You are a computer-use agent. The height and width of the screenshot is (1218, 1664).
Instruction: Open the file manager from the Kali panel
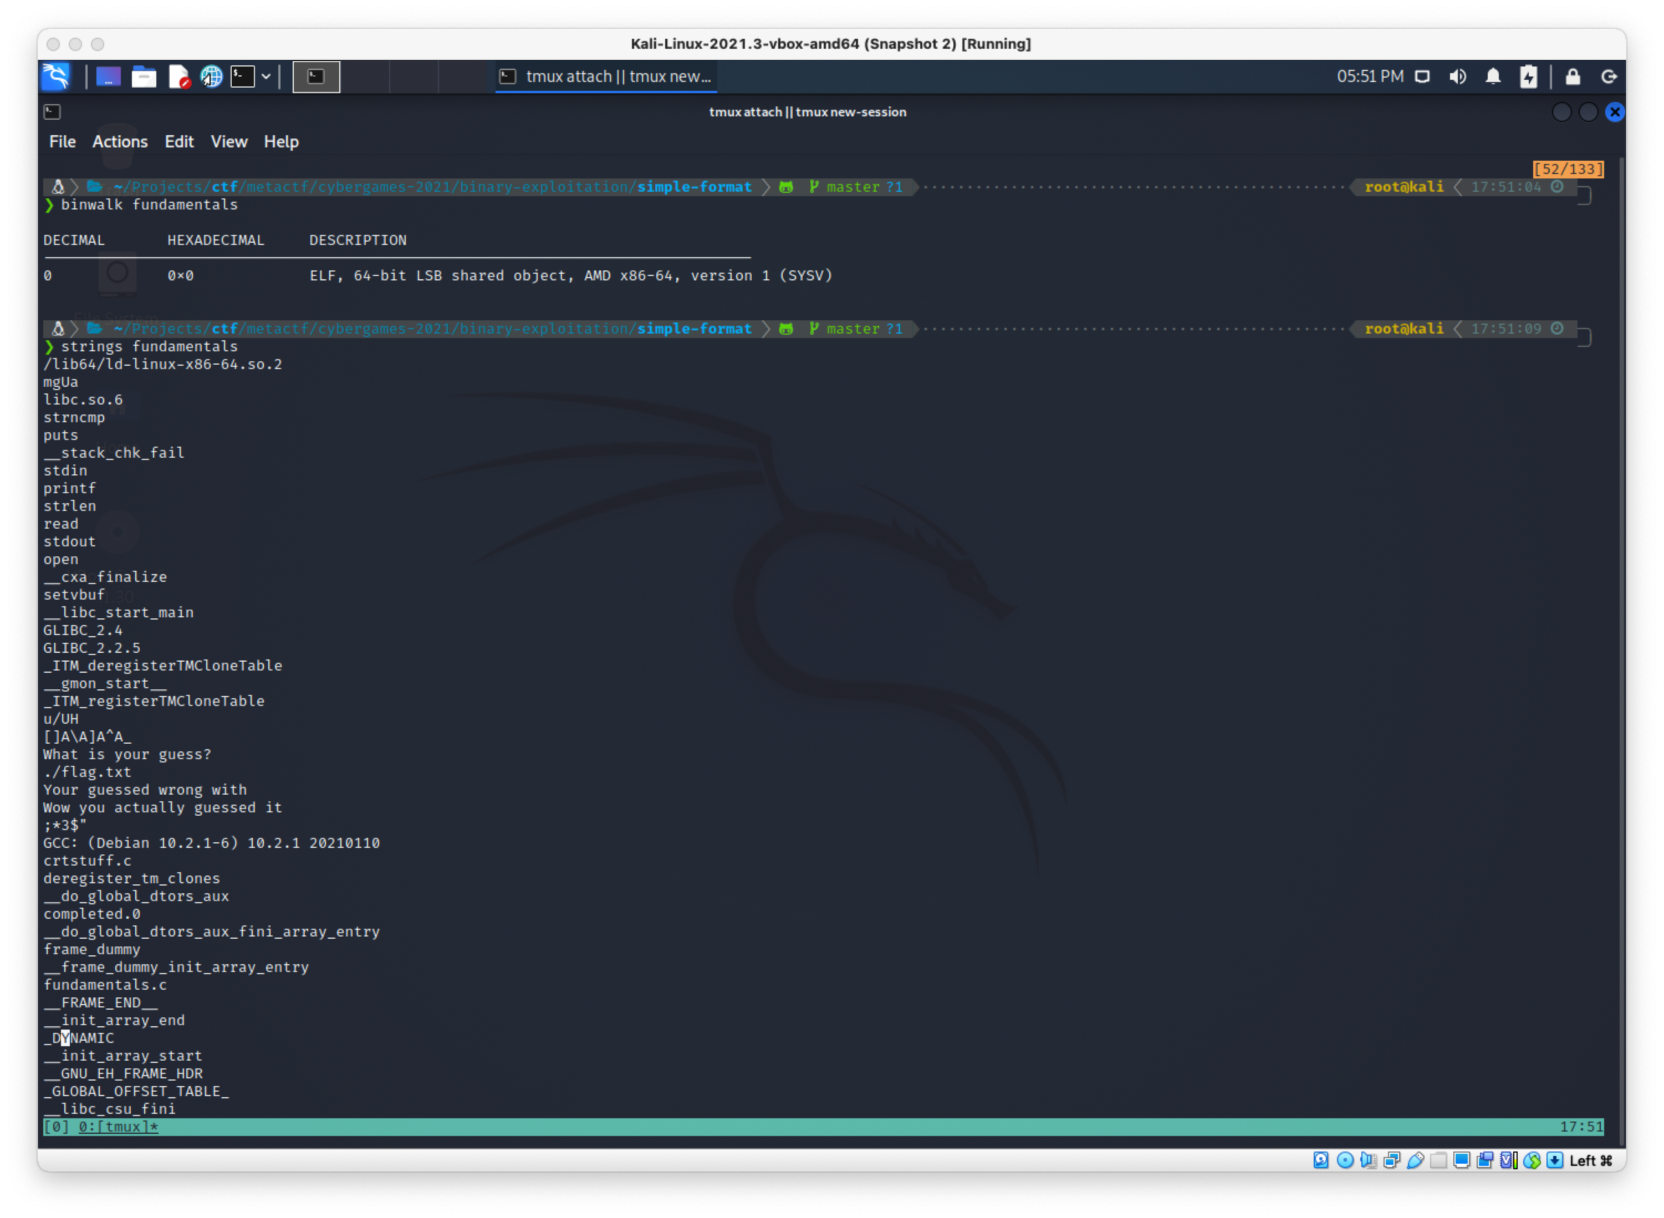(144, 76)
